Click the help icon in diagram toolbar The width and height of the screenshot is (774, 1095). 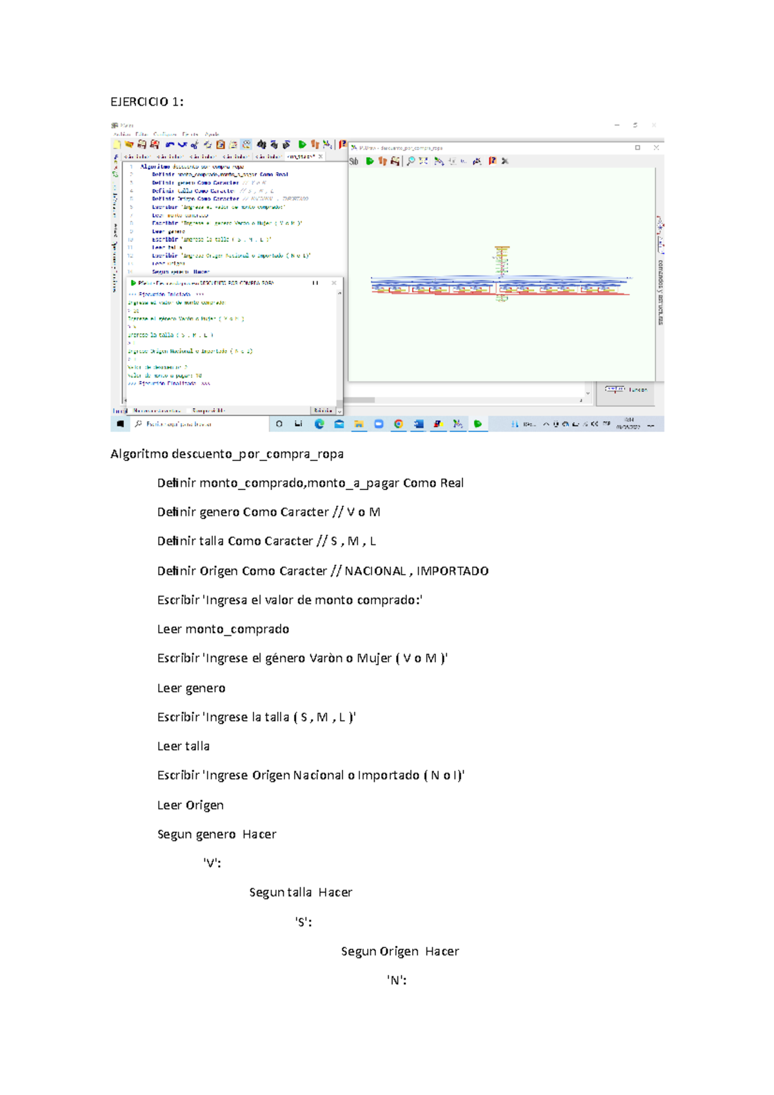click(x=492, y=161)
